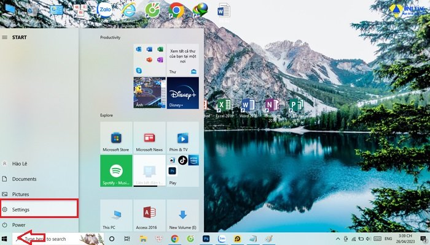Open the Disney+ tile
The image size is (430, 245).
click(183, 92)
